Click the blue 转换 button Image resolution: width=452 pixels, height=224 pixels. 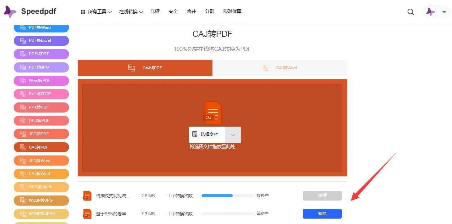click(x=322, y=214)
